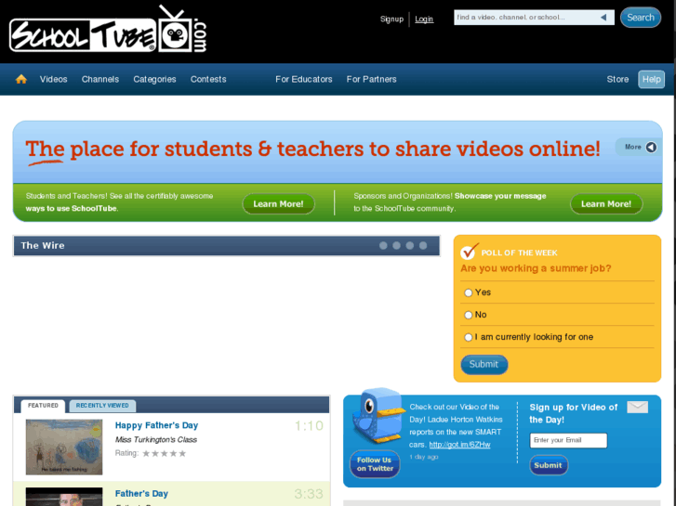Click the '1 day ago' tweet timestamp

(x=424, y=457)
